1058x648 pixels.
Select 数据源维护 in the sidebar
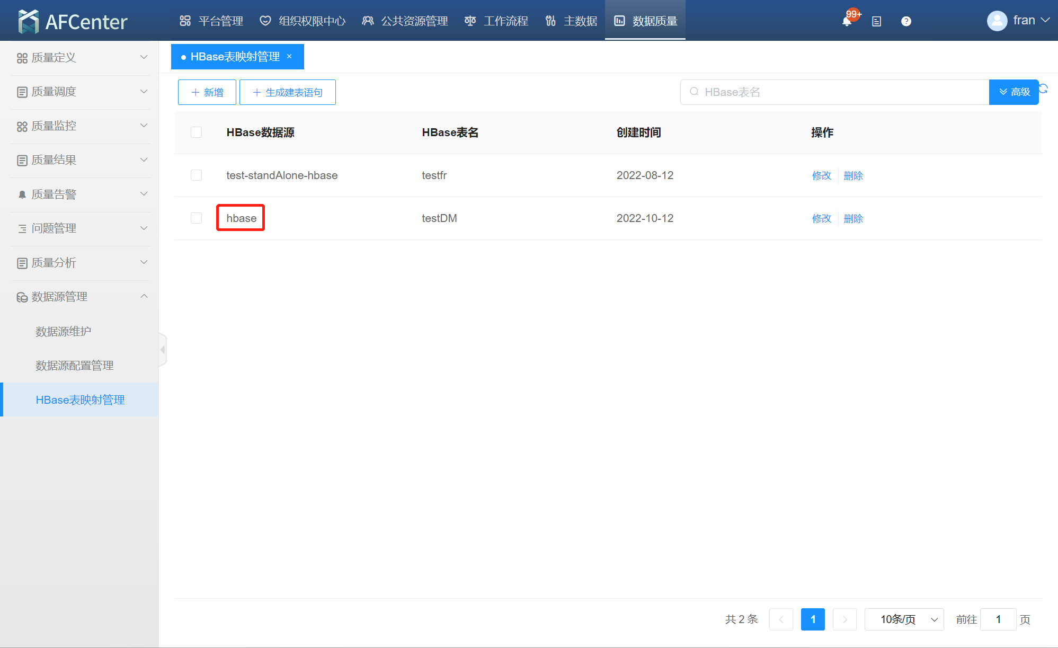pos(63,331)
